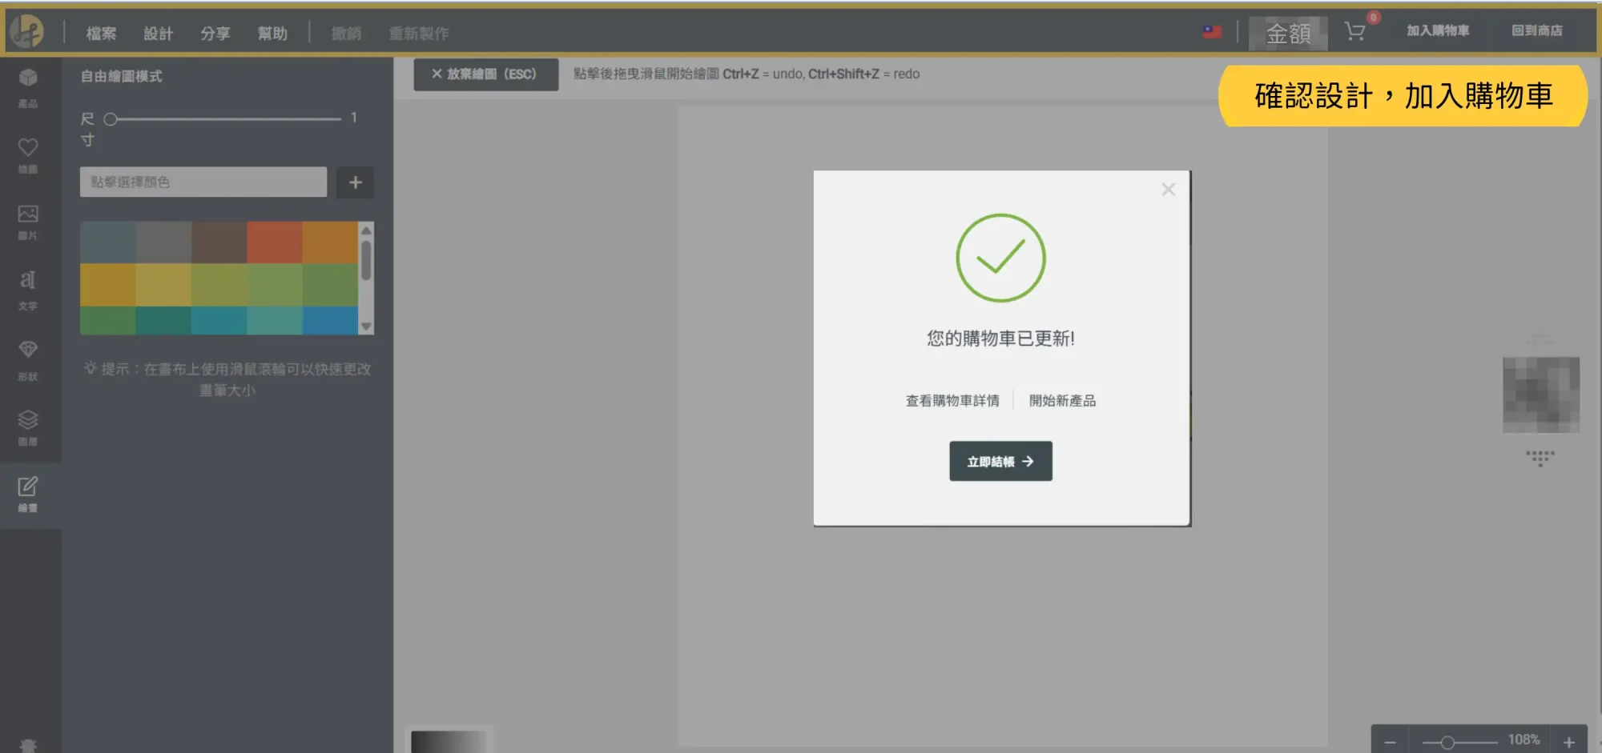
Task: Select the 圖片 (Image) sidebar icon
Action: click(x=28, y=222)
